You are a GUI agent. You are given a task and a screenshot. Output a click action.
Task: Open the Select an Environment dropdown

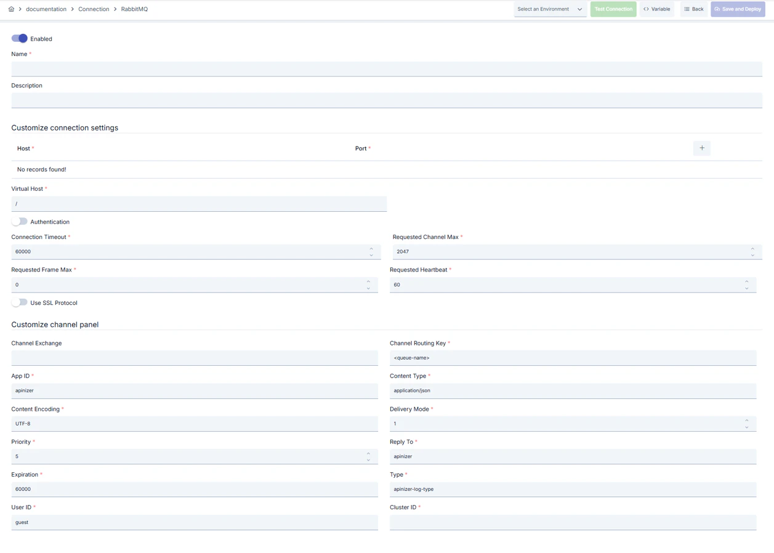(x=550, y=9)
